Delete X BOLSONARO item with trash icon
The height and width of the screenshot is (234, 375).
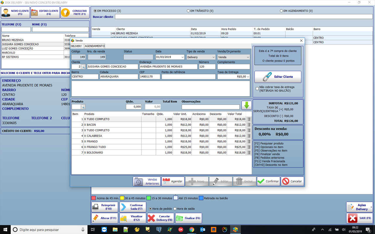pos(249,153)
